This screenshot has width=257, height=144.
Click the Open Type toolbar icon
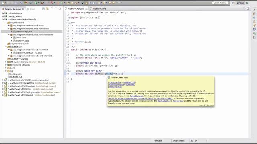[68, 3]
